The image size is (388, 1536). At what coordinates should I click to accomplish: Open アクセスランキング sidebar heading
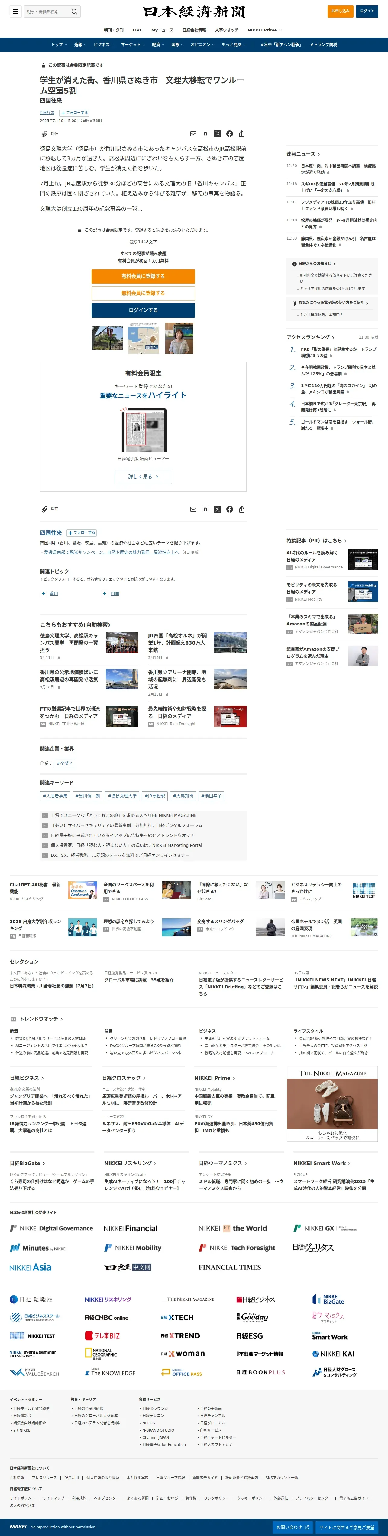tap(310, 337)
